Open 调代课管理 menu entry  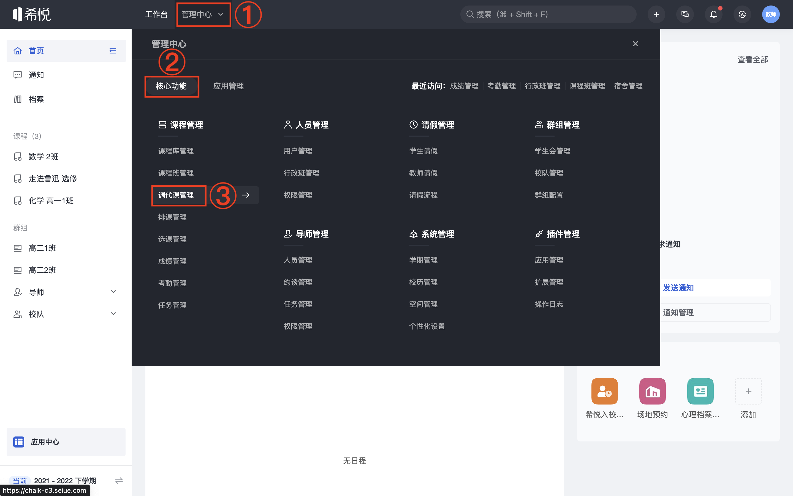[x=176, y=195]
